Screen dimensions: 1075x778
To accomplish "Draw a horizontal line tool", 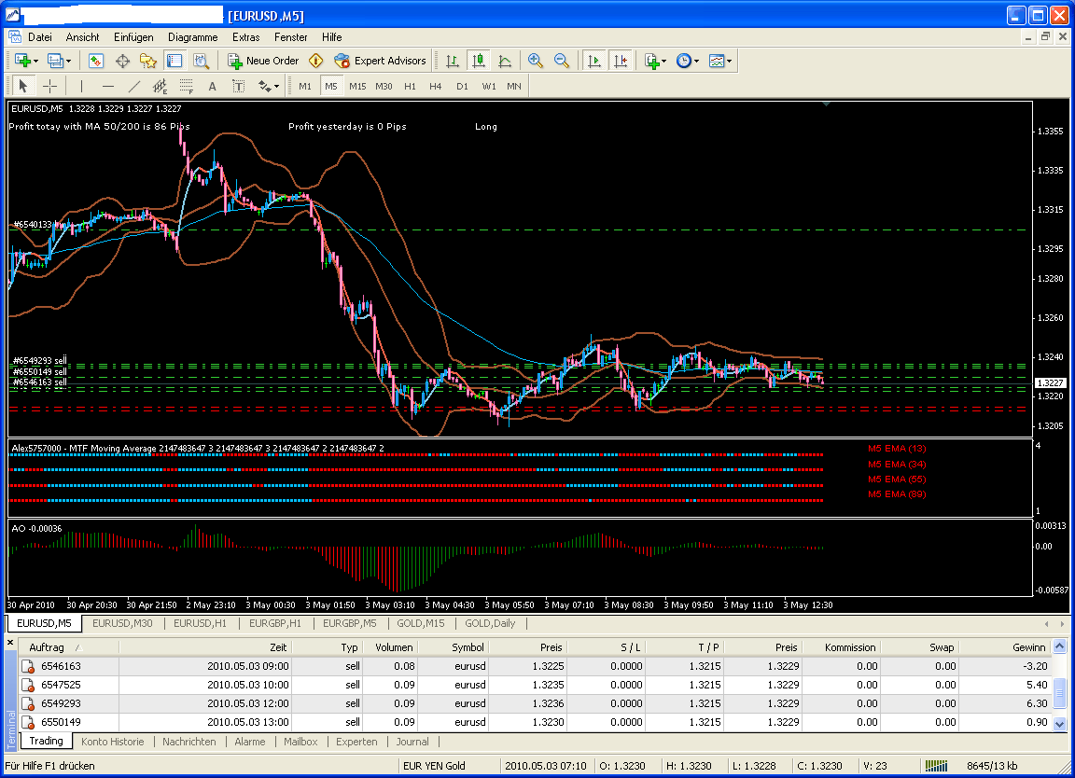I will pos(107,86).
